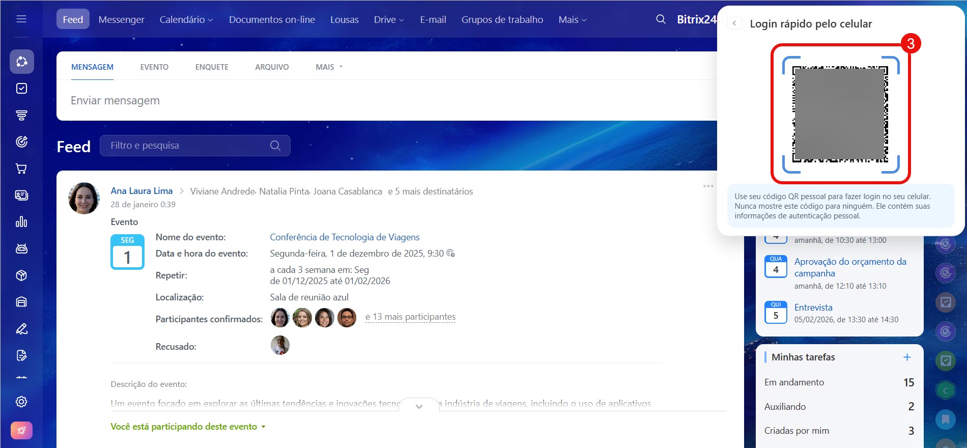Screen dimensions: 967x448
Task: Go back from the Login rápido panel
Action: 734,23
